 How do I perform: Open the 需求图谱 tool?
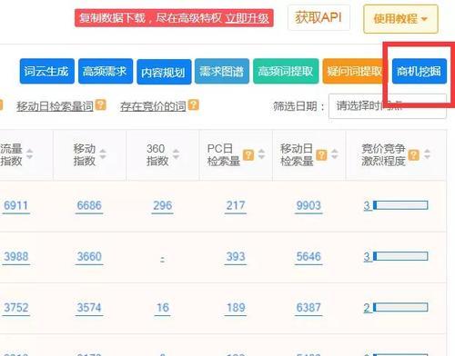pos(222,71)
